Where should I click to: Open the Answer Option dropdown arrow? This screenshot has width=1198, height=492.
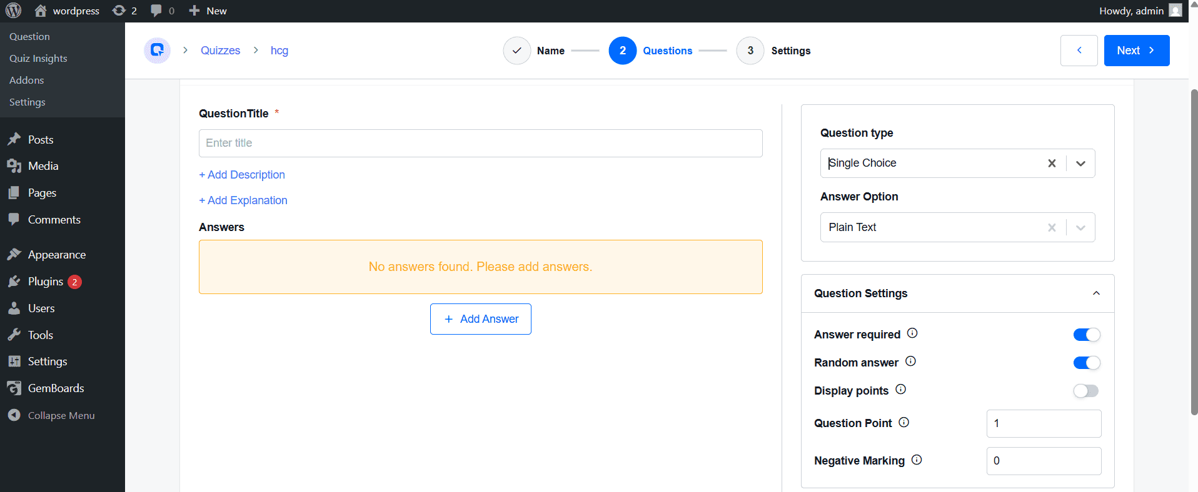(x=1080, y=228)
